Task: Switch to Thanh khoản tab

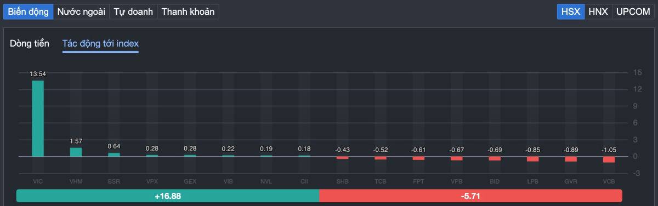Action: 188,12
